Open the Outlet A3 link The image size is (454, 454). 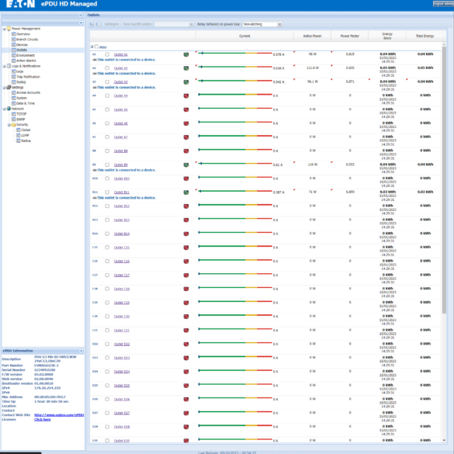(x=121, y=82)
